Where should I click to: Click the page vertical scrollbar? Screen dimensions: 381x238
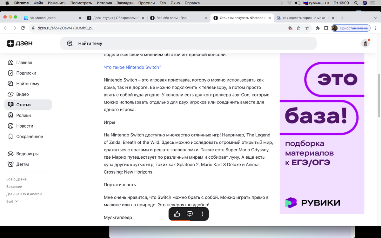379,95
